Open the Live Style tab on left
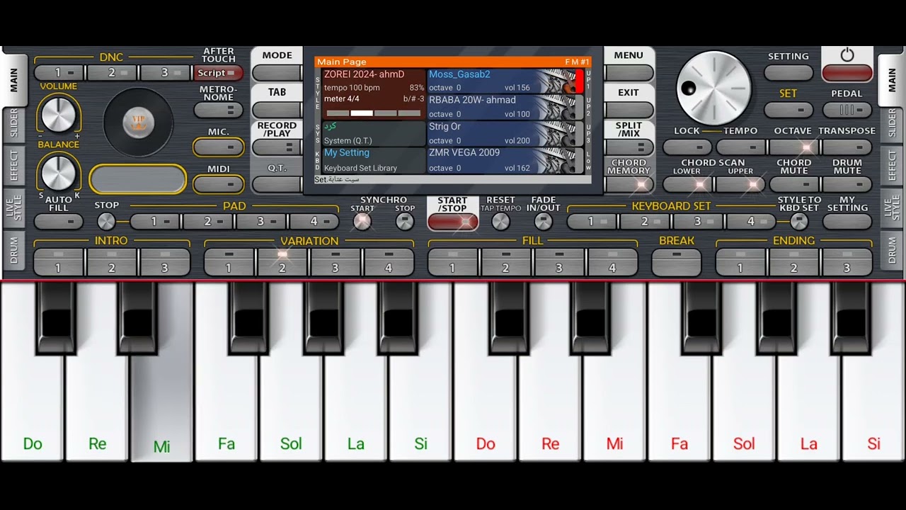 [14, 208]
